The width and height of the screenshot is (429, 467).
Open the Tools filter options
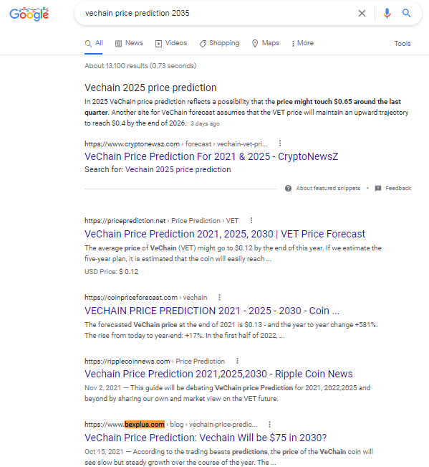click(403, 44)
